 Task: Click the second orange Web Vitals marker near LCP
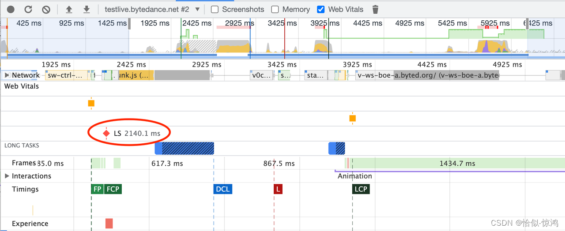pyautogui.click(x=352, y=118)
